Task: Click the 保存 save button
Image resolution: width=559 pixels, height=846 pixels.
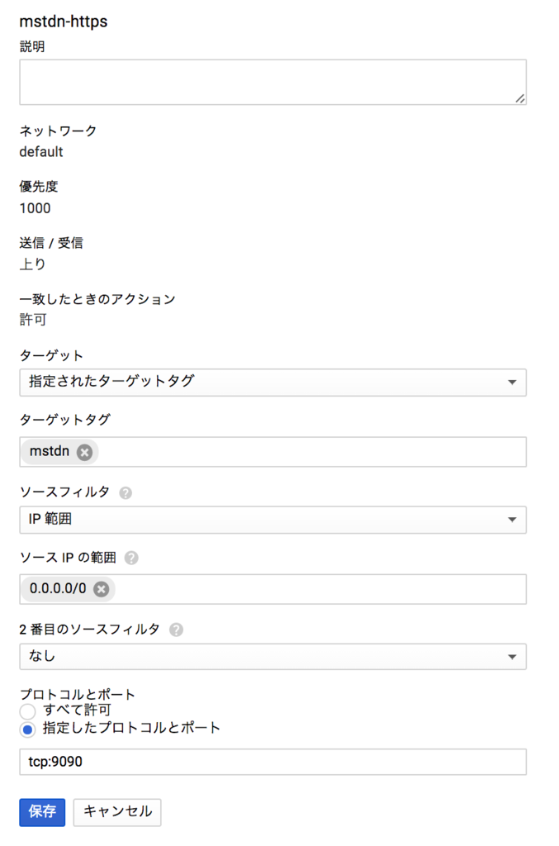Action: pos(42,811)
